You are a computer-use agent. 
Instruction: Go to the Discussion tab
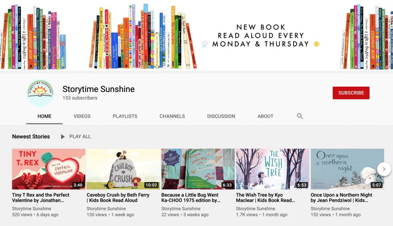tap(221, 116)
